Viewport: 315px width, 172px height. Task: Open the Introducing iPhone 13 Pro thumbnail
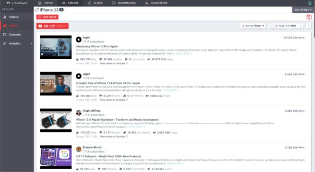tap(56, 47)
